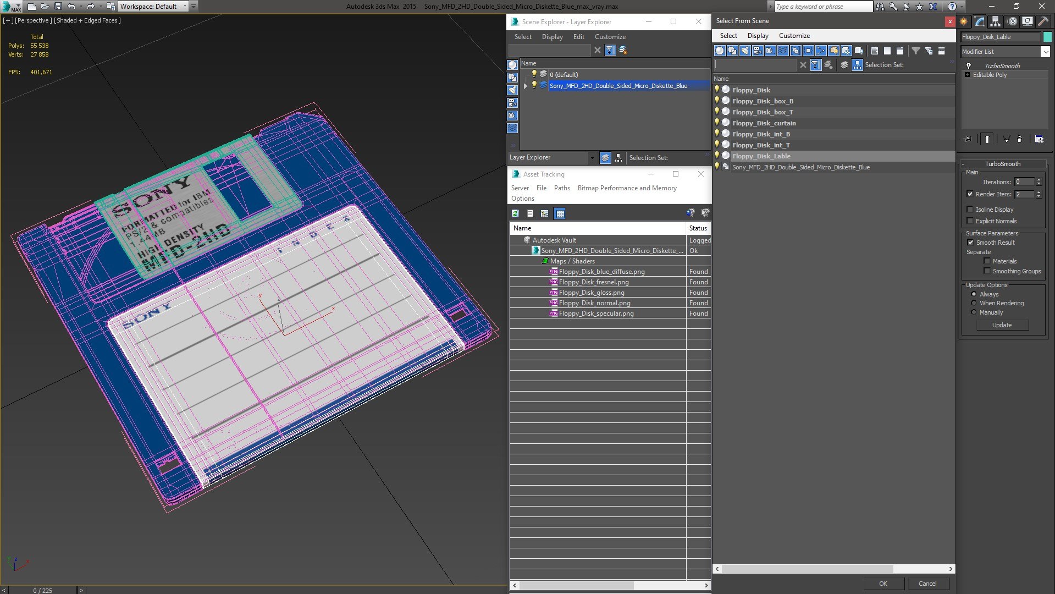Image resolution: width=1055 pixels, height=594 pixels.
Task: Open the Layer Explorer dropdown at panel bottom
Action: coord(592,158)
